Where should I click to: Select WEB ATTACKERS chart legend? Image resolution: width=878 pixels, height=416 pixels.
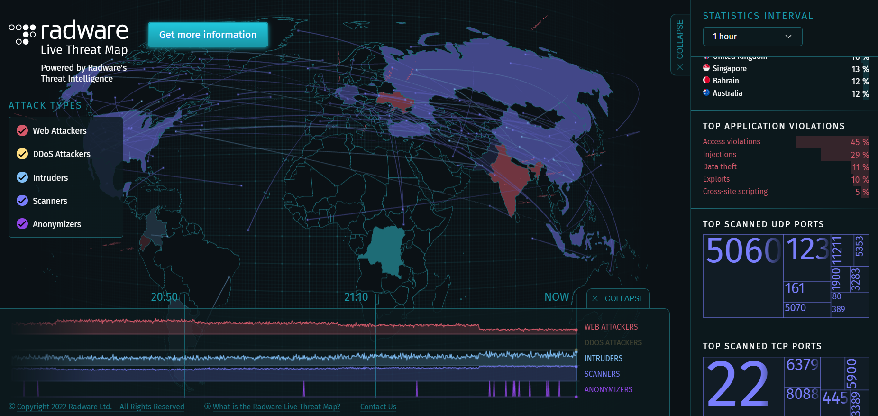(611, 327)
